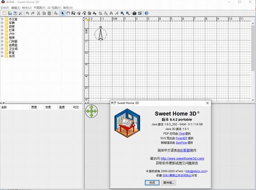The width and height of the screenshot is (256, 190).
Task: Expand the 办公室 catalog category
Action: tap(2, 19)
